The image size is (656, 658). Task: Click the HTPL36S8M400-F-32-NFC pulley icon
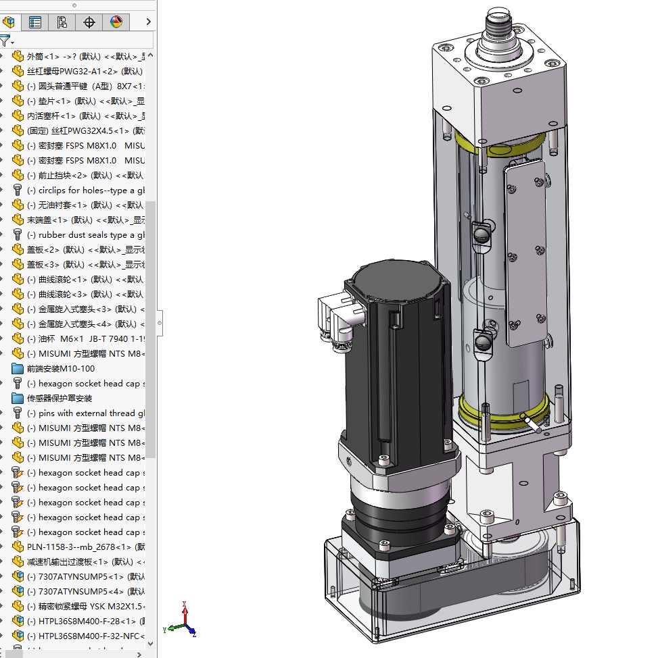point(18,636)
